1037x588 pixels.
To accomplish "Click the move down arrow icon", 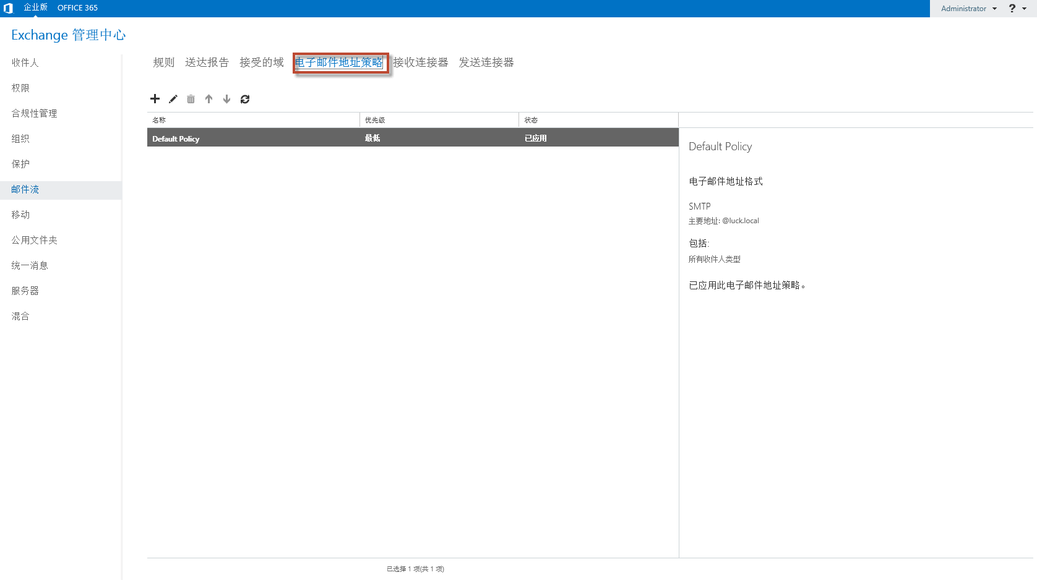I will pos(227,99).
